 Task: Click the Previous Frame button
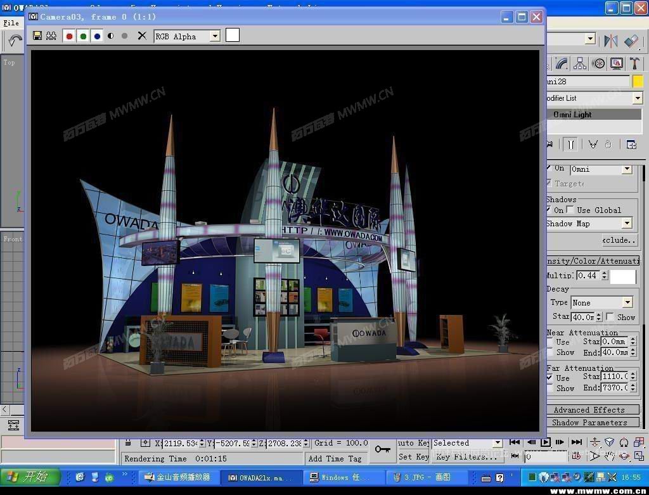point(532,442)
